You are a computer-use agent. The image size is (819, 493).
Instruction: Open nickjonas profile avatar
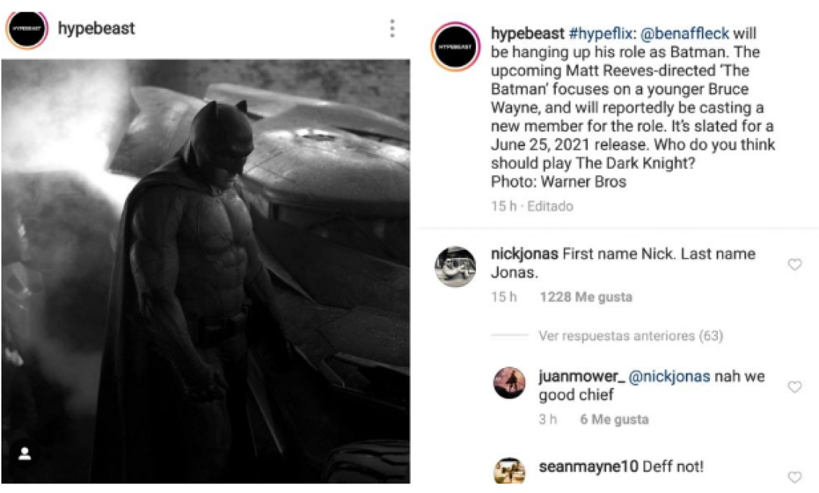[454, 264]
